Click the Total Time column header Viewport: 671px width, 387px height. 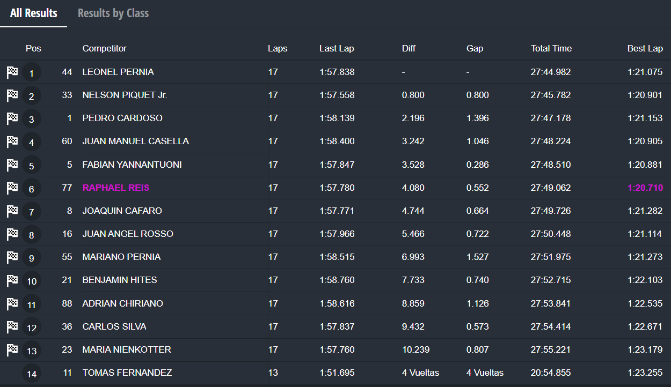point(551,48)
